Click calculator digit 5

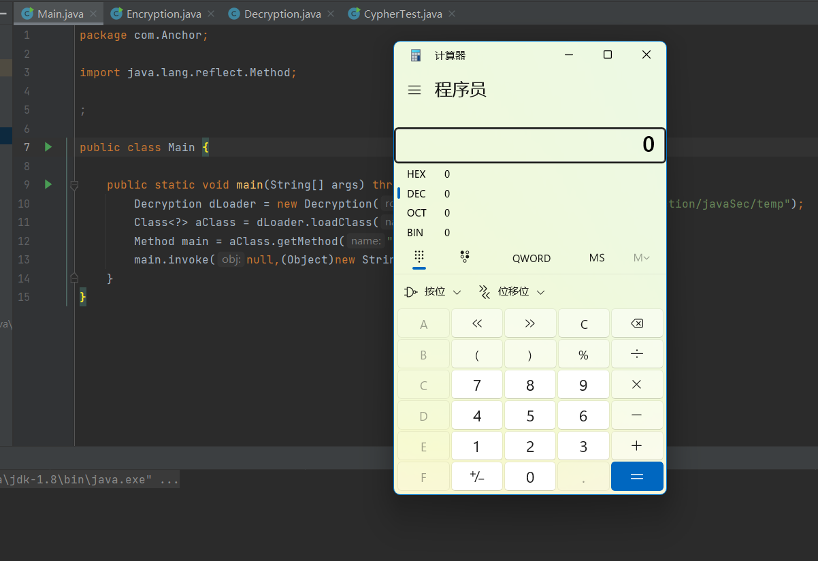click(x=530, y=415)
